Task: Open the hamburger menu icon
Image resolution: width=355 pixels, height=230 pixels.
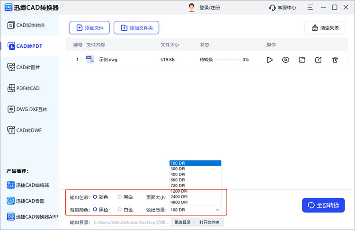Action: tap(310, 8)
